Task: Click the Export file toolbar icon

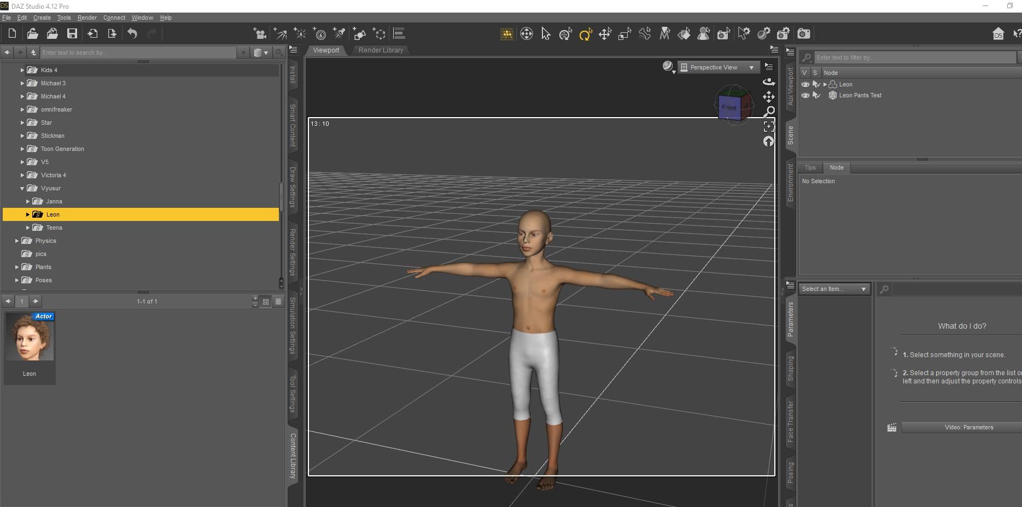Action: (x=112, y=33)
